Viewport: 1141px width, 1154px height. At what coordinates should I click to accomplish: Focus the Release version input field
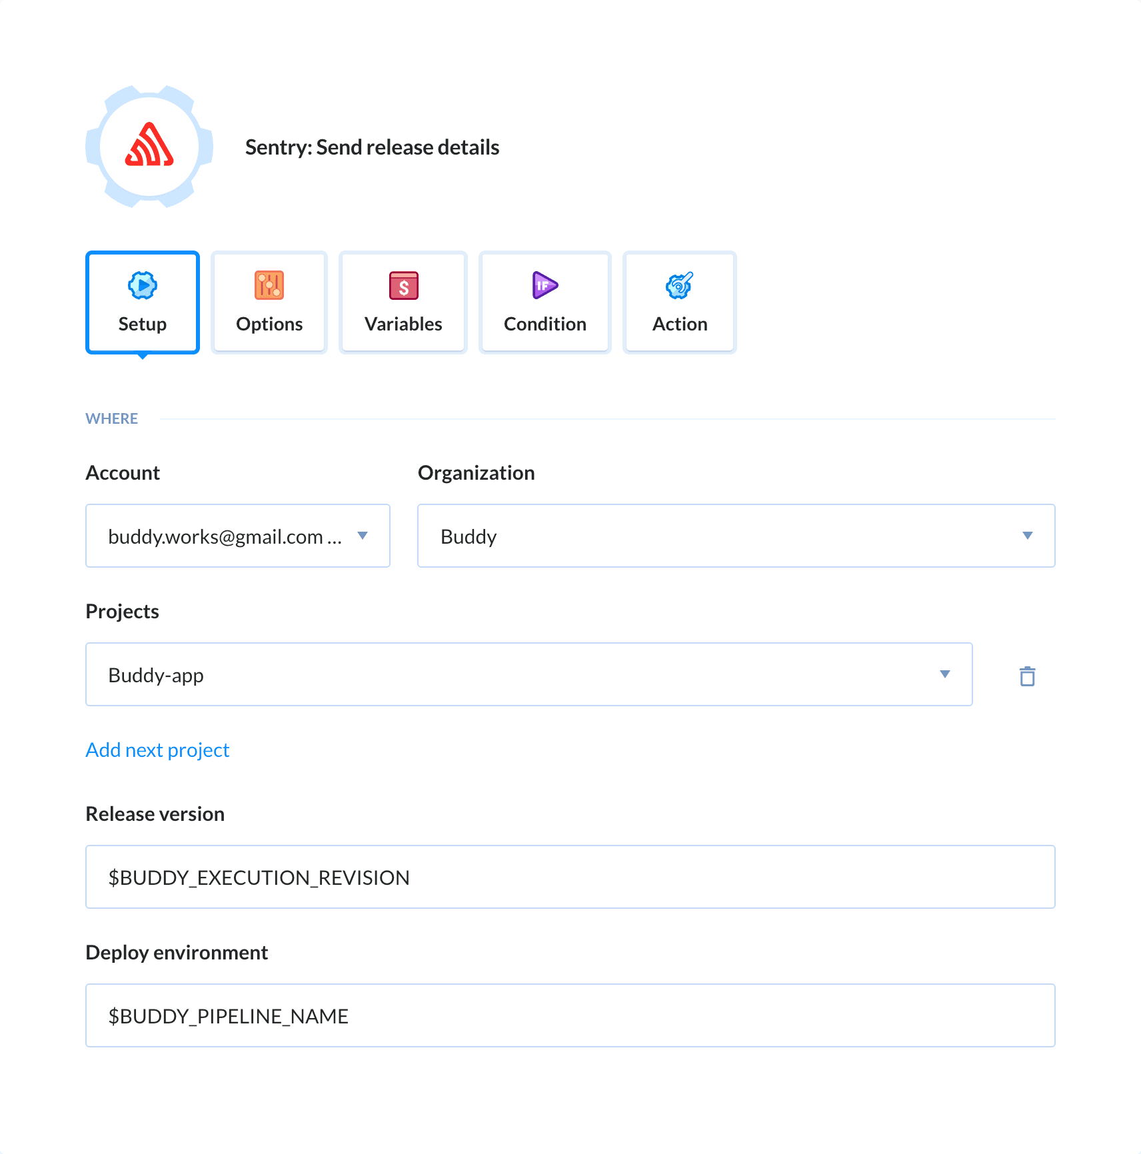[x=570, y=877]
